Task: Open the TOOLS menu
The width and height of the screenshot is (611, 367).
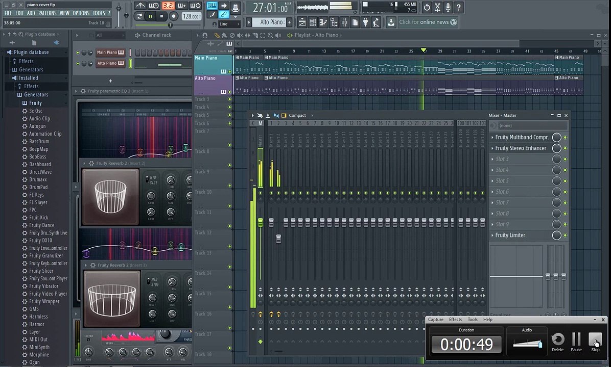Action: (x=99, y=13)
